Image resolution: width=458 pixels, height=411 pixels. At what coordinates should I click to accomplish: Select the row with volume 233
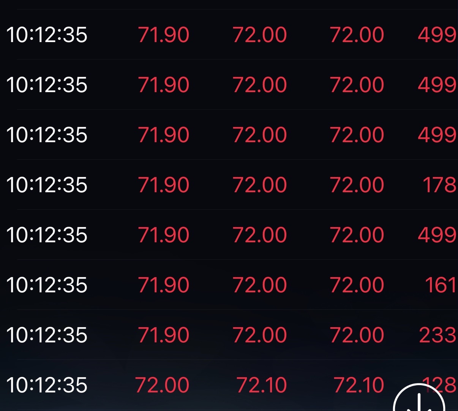click(228, 335)
